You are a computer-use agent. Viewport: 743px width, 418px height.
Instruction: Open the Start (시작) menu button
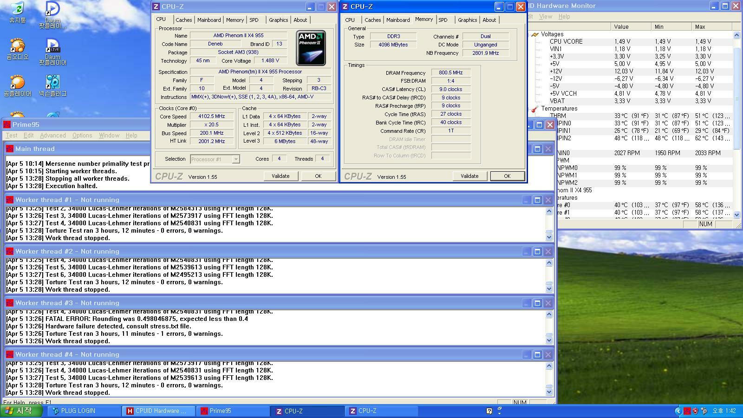point(21,411)
